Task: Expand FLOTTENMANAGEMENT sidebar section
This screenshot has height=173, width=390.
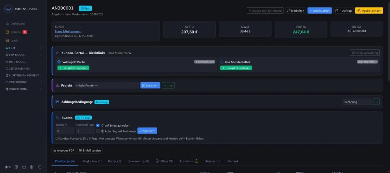Action: (23, 75)
